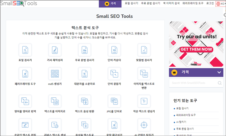This screenshot has height=136, width=226.
Task: Click the 영어를 영어로 번역 label text
Action: click(x=25, y=112)
